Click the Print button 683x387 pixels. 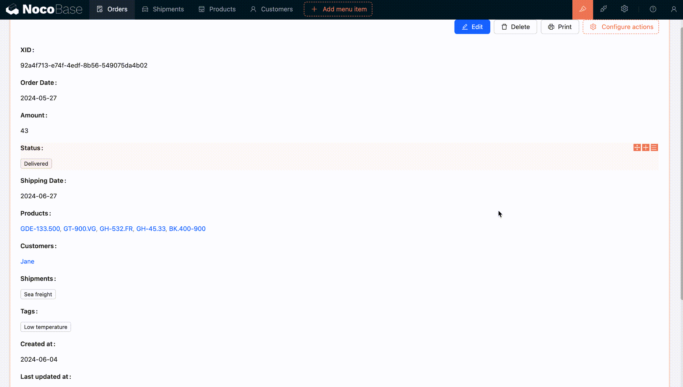560,27
